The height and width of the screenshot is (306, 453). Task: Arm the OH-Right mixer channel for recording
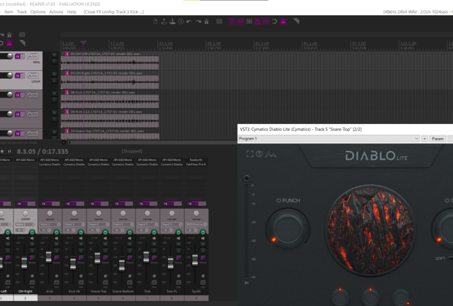32,232
